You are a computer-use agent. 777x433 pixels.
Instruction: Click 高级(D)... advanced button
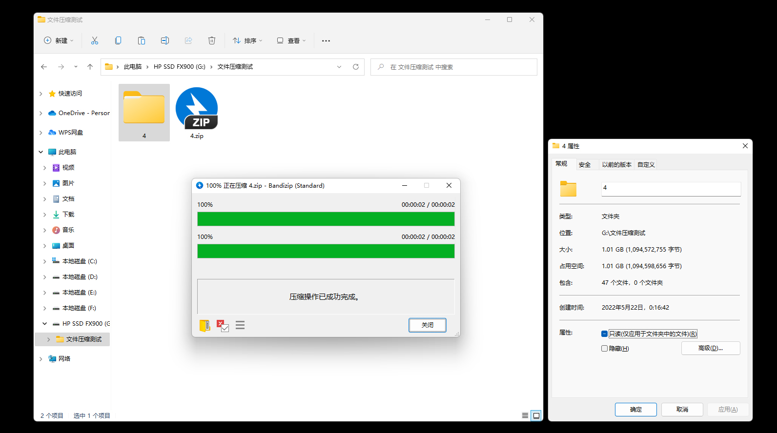click(x=711, y=348)
